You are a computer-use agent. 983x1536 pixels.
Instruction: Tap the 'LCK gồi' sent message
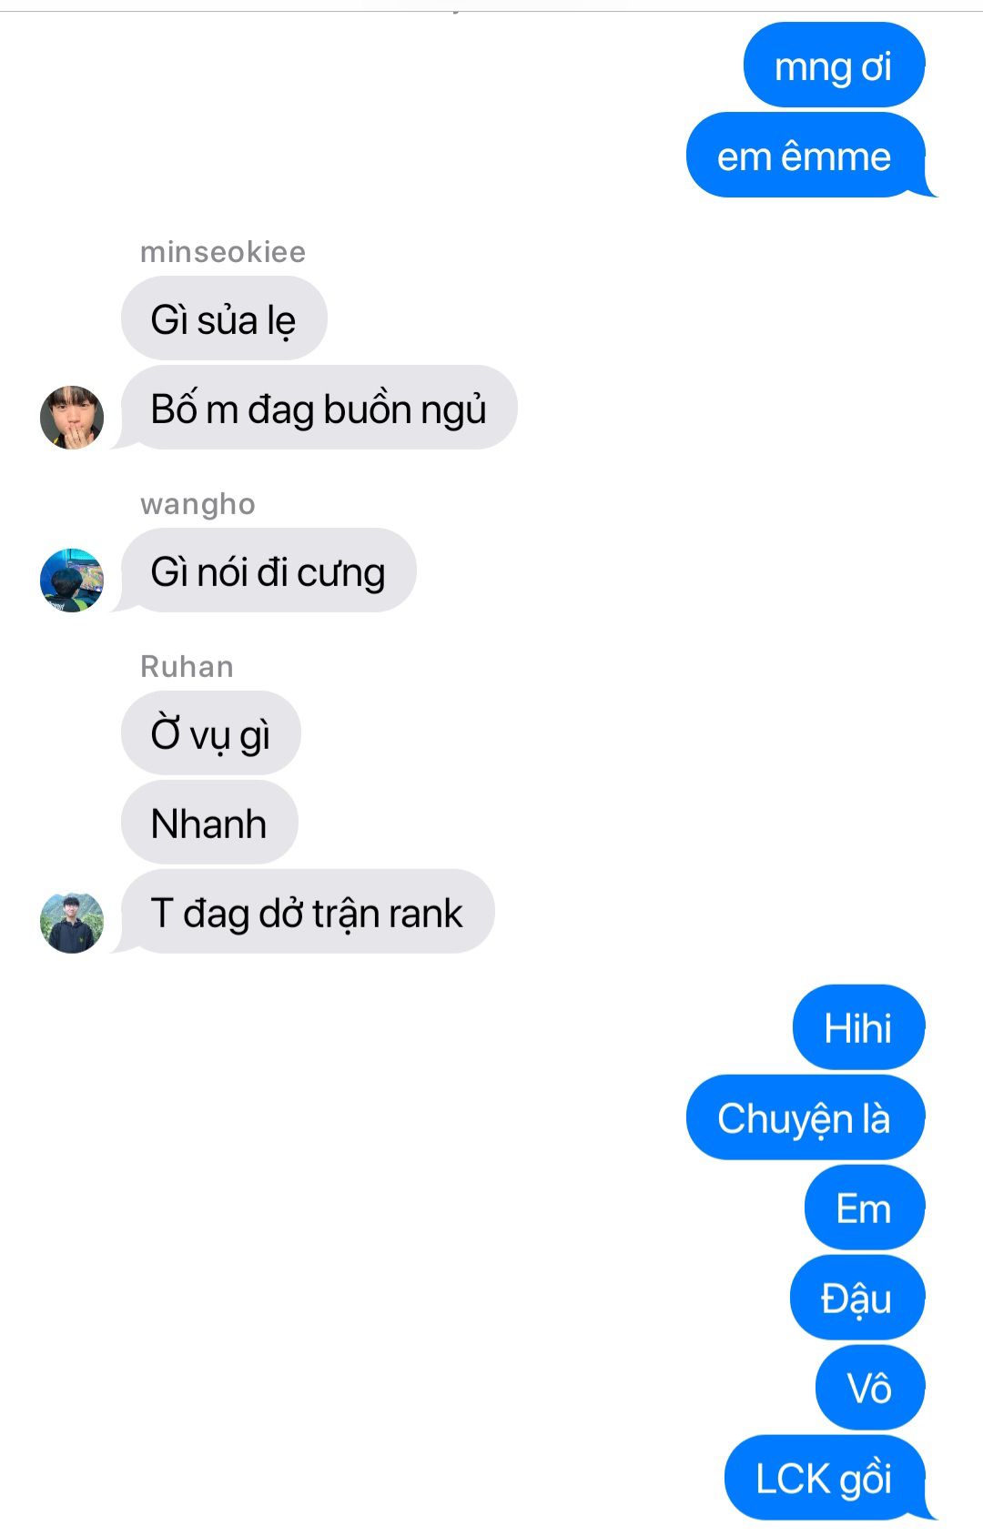[828, 1478]
